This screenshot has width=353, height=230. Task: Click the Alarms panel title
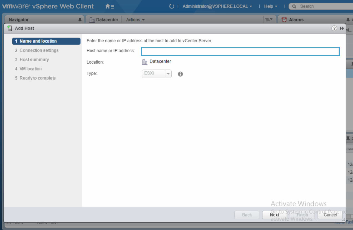coord(296,20)
